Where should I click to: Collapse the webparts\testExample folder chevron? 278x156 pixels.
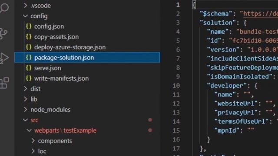coord(29,130)
